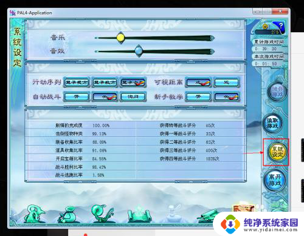Adjust the 音效 sound effect blue knob

139,51
